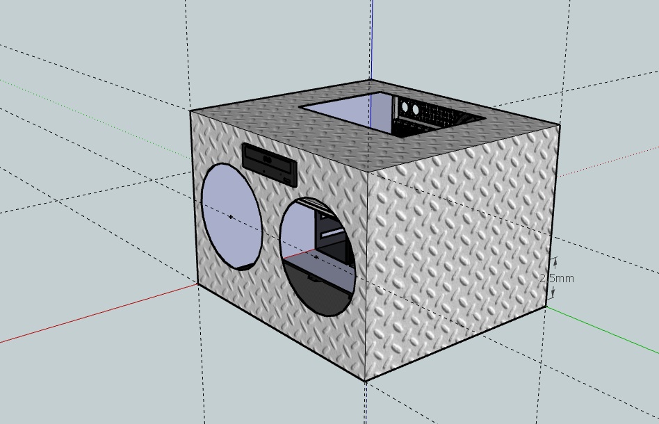Click the guide point inside right circle
This screenshot has width=659, height=424.
pyautogui.click(x=316, y=257)
